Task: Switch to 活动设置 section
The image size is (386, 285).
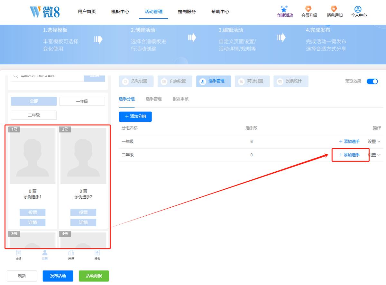Action: tap(136, 82)
